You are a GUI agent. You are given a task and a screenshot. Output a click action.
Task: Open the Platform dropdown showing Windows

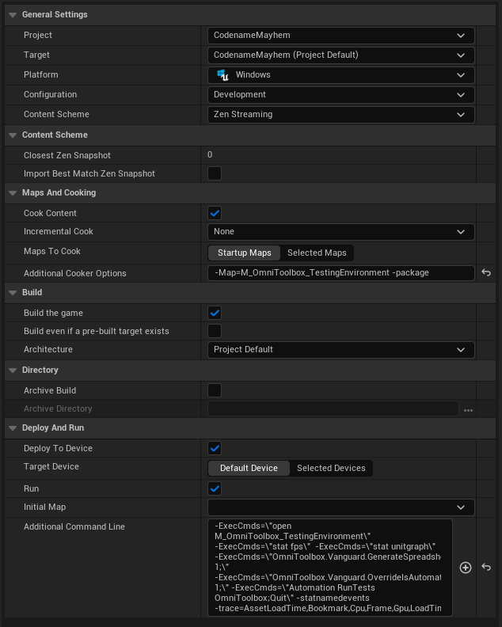pos(340,75)
